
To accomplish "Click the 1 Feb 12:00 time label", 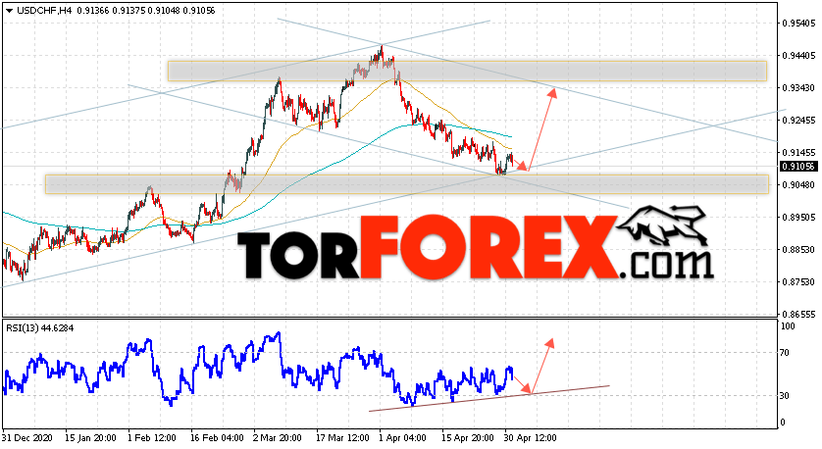I will tap(151, 437).
